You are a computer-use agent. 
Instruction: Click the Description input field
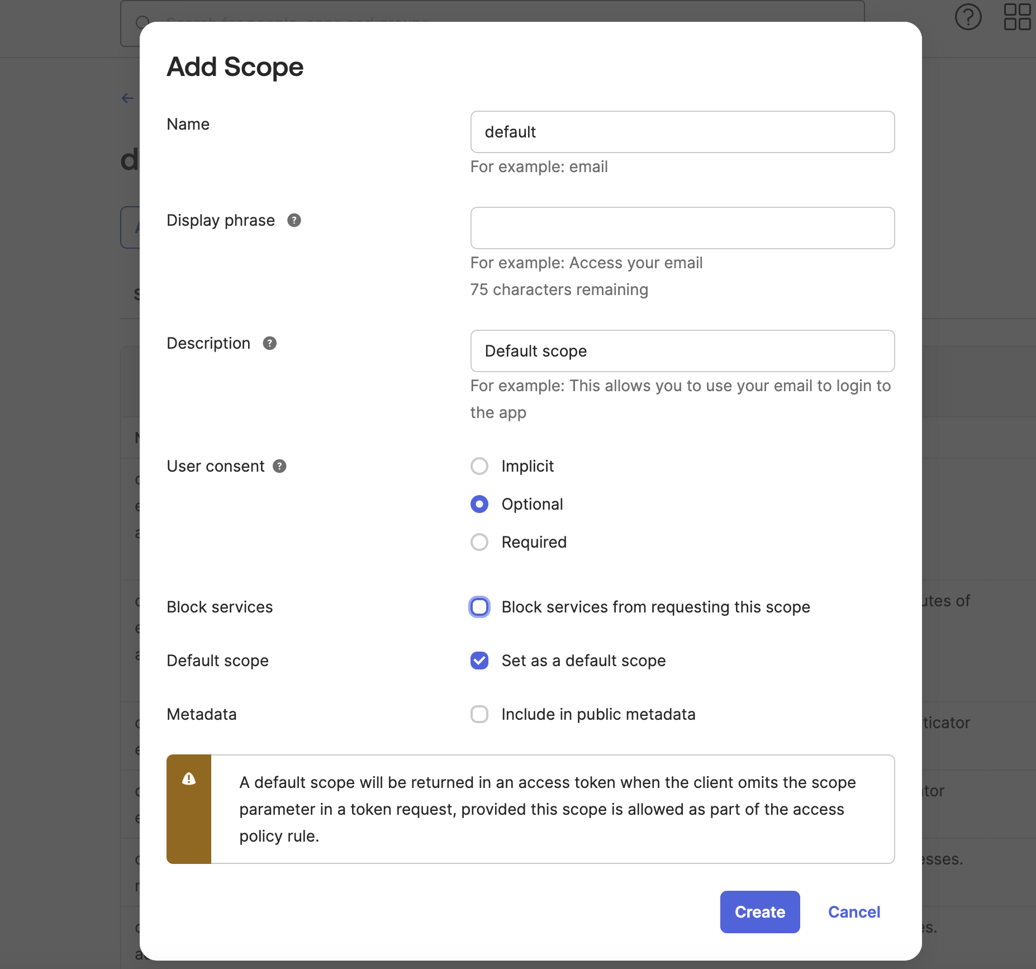pyautogui.click(x=682, y=351)
